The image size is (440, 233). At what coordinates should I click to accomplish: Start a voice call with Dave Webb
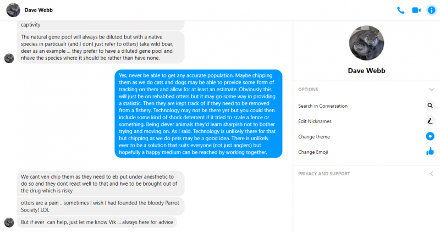(401, 10)
